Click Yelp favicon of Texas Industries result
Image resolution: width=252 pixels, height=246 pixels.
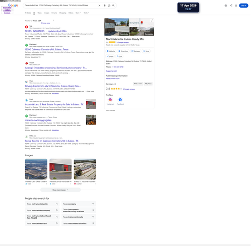point(27,27)
